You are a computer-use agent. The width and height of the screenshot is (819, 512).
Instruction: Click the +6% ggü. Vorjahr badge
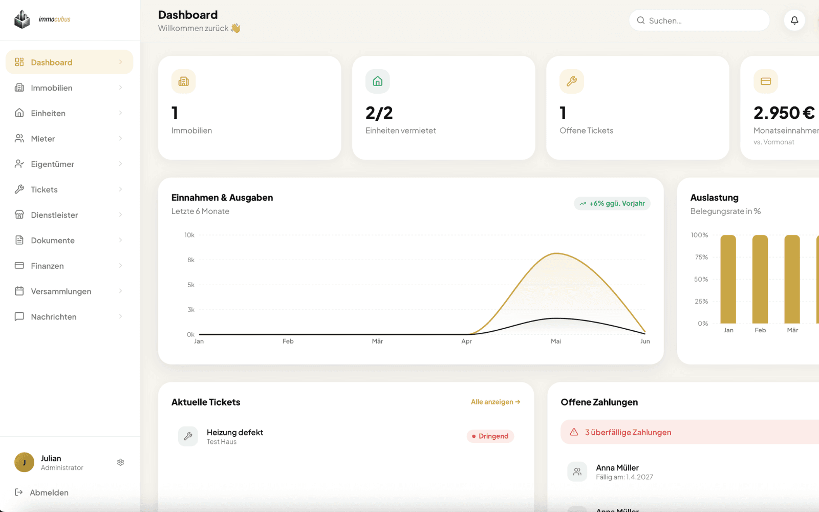612,203
